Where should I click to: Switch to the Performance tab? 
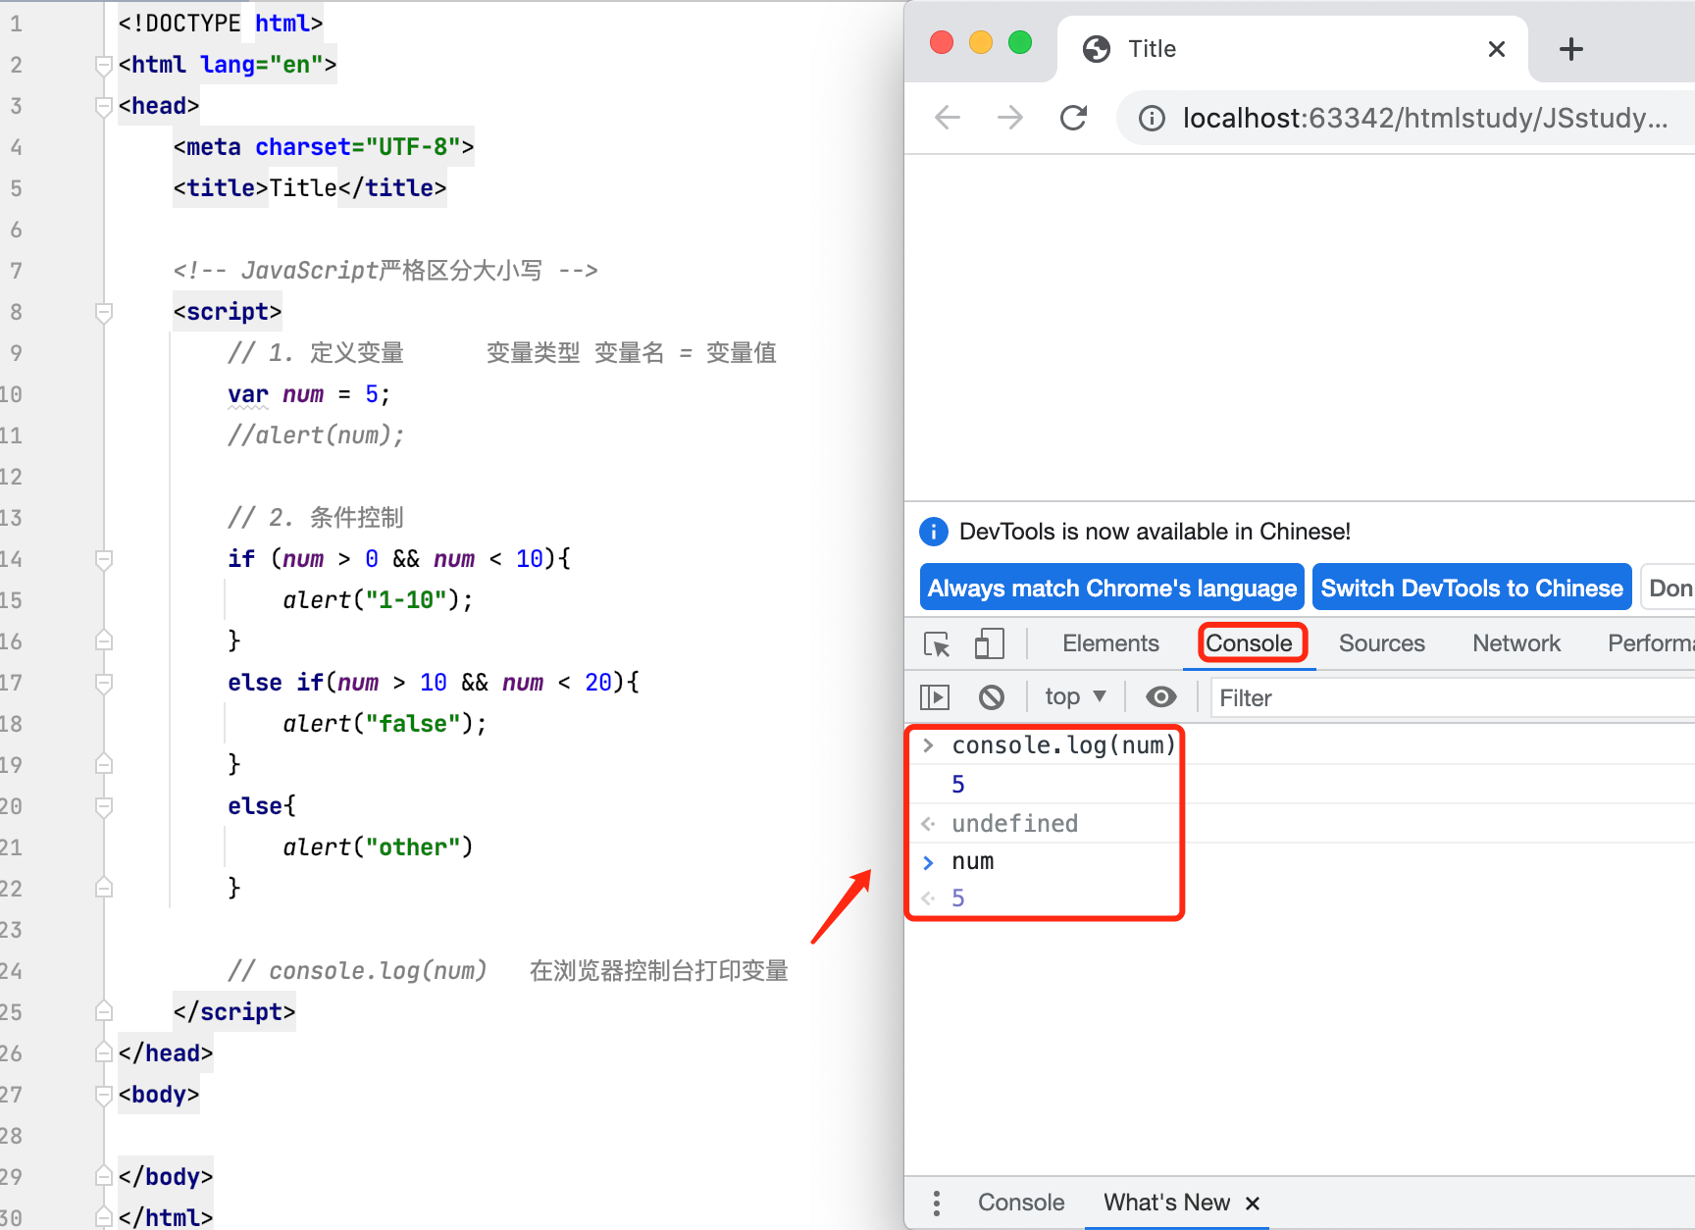click(x=1651, y=643)
